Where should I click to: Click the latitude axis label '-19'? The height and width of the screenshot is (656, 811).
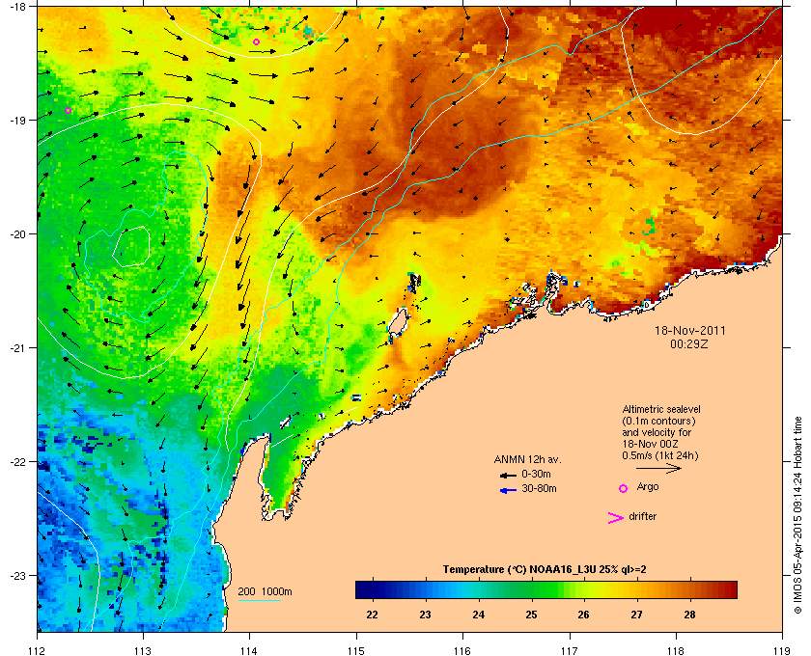pyautogui.click(x=19, y=120)
